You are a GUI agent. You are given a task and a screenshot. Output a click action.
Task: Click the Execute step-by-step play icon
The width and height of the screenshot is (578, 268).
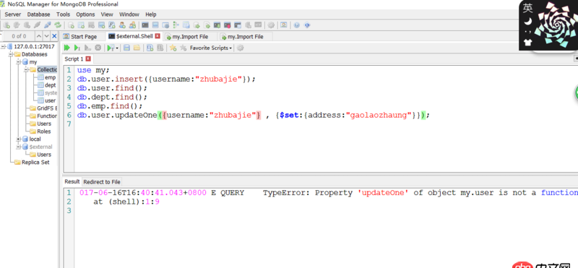tap(77, 48)
